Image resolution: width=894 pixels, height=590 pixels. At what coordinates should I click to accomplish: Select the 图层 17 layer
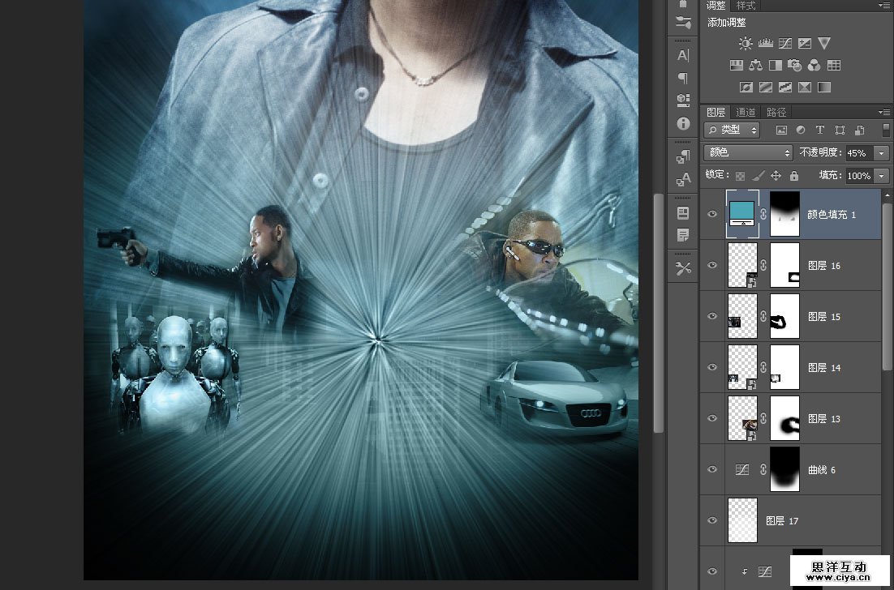[782, 520]
